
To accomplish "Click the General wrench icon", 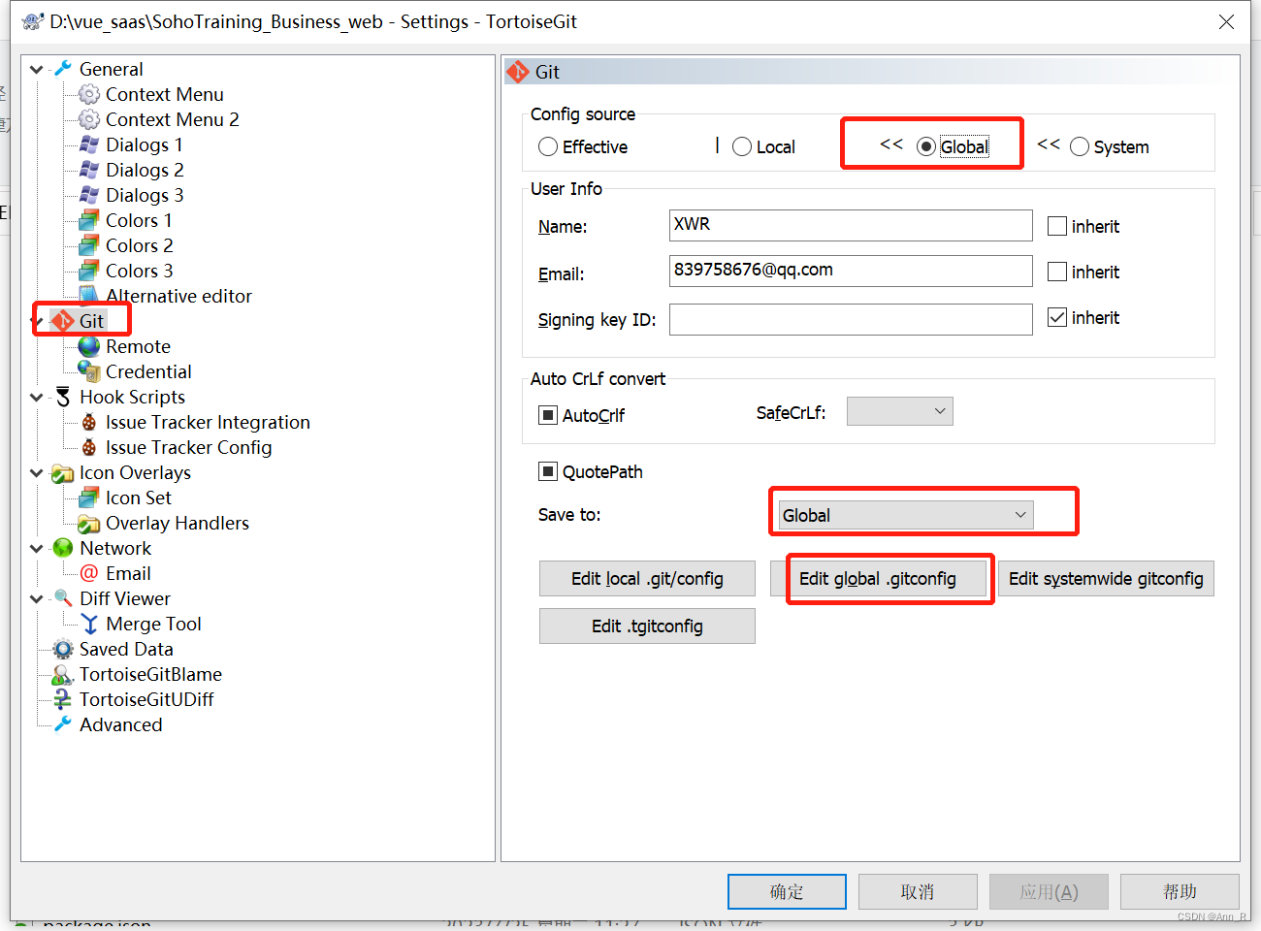I will (x=63, y=69).
